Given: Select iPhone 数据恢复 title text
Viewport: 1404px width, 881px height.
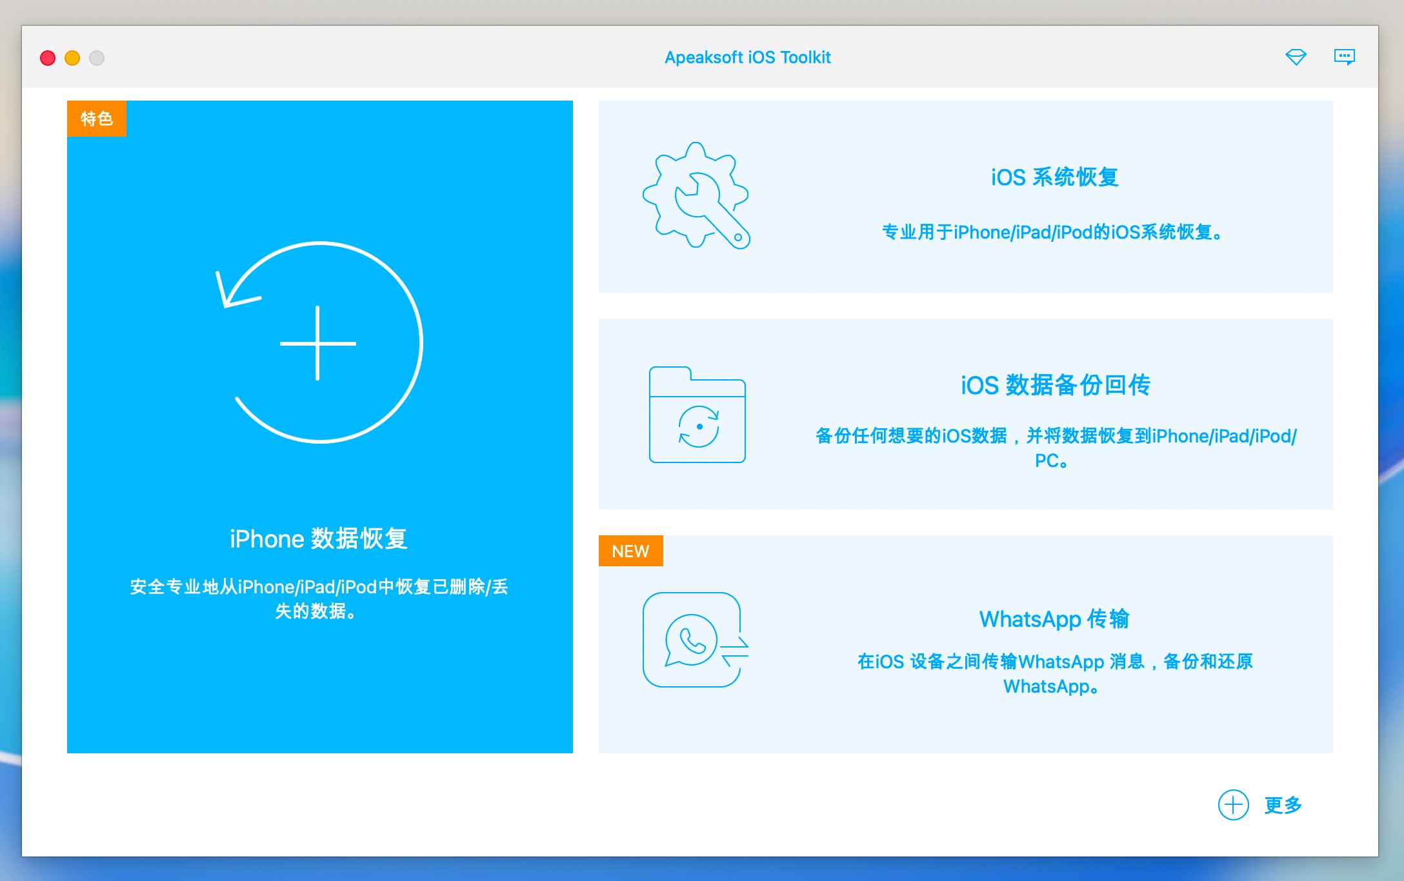Looking at the screenshot, I should click(x=319, y=539).
